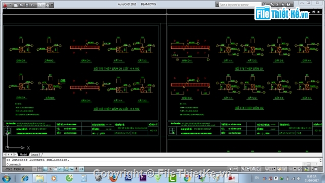Toggle Ortho Mode in status bar
This screenshot has width=325, height=183.
[x=45, y=169]
